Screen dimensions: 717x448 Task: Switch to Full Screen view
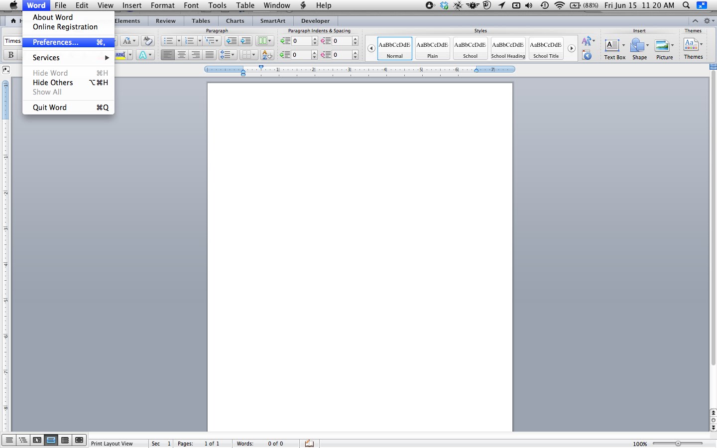click(79, 441)
